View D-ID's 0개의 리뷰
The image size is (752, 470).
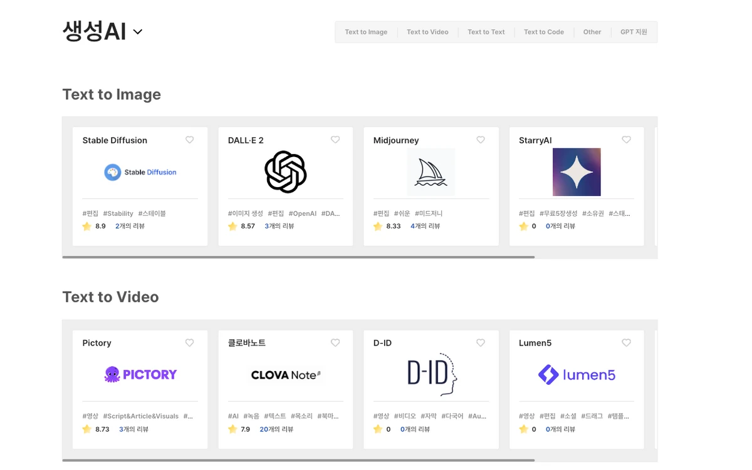(x=415, y=429)
